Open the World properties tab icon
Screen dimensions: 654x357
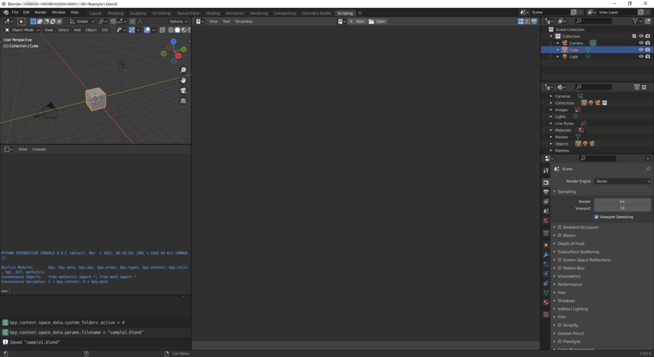pyautogui.click(x=546, y=221)
